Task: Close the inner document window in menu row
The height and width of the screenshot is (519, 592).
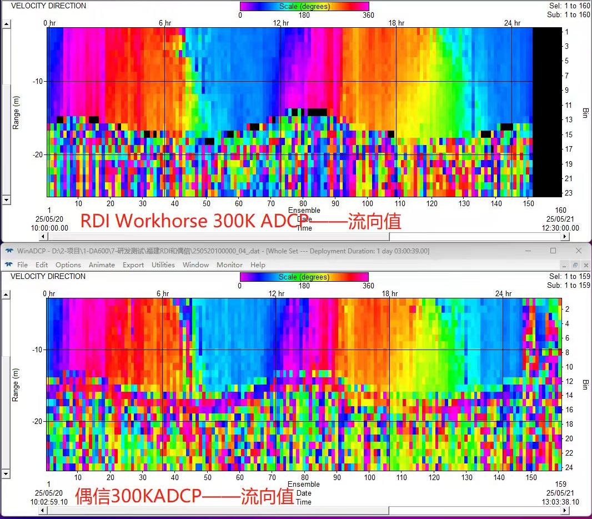Action: (x=585, y=265)
